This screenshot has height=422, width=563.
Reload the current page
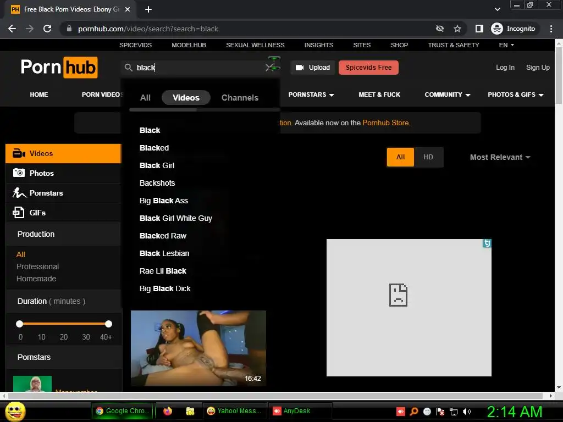pos(47,29)
